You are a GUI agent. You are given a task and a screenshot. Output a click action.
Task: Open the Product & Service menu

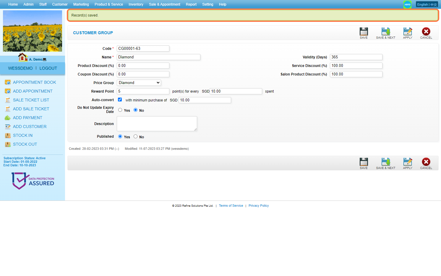(x=109, y=4)
